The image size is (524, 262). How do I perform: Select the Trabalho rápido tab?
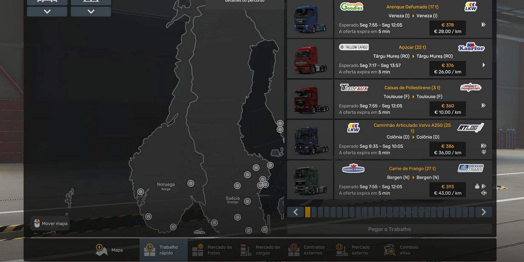[150, 250]
